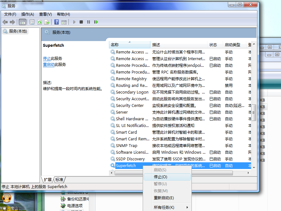This screenshot has width=281, height=211.
Task: Click the Export List toolbar icon
Action: [47, 22]
